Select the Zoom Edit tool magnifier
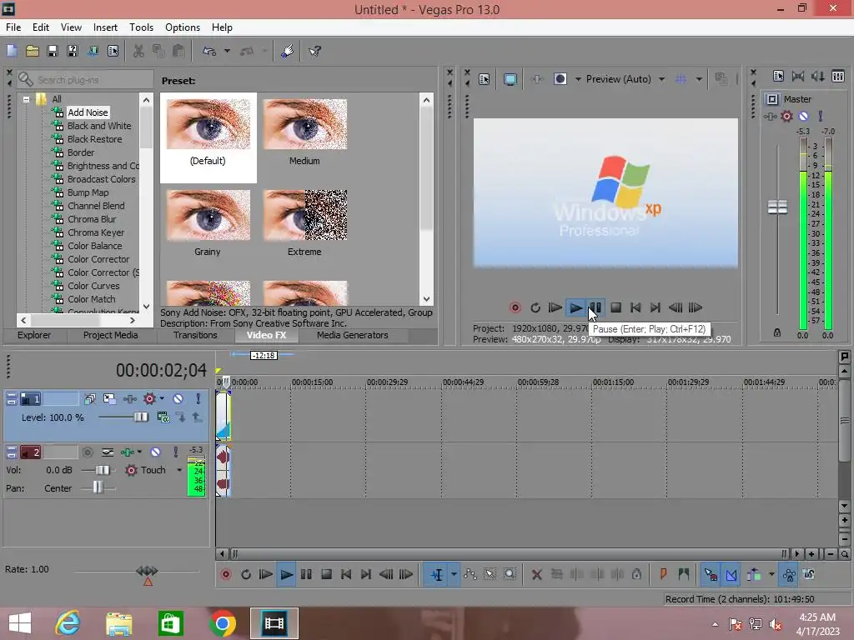 tap(510, 575)
